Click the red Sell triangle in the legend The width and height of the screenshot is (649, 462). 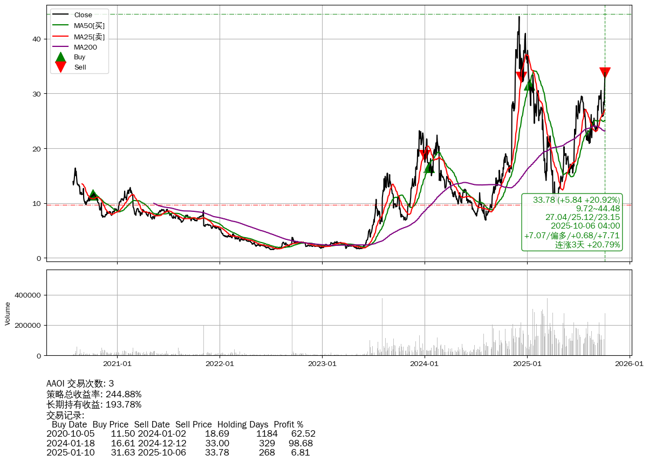click(x=61, y=67)
